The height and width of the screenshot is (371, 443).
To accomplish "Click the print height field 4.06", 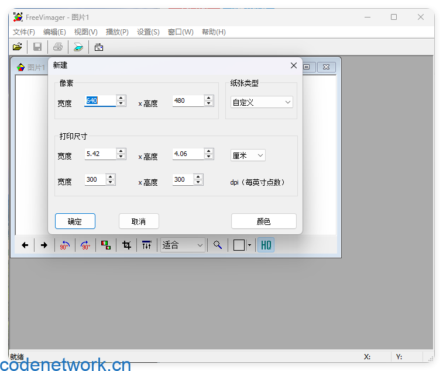I will (x=188, y=154).
